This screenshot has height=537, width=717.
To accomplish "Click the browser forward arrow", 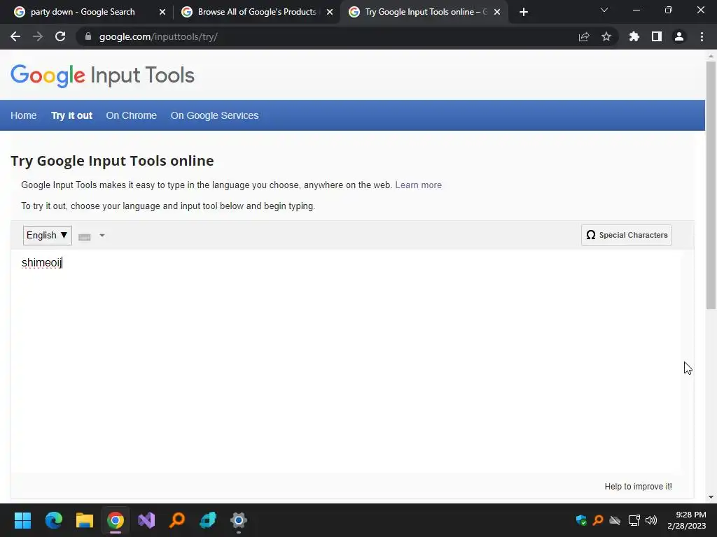I will (38, 36).
